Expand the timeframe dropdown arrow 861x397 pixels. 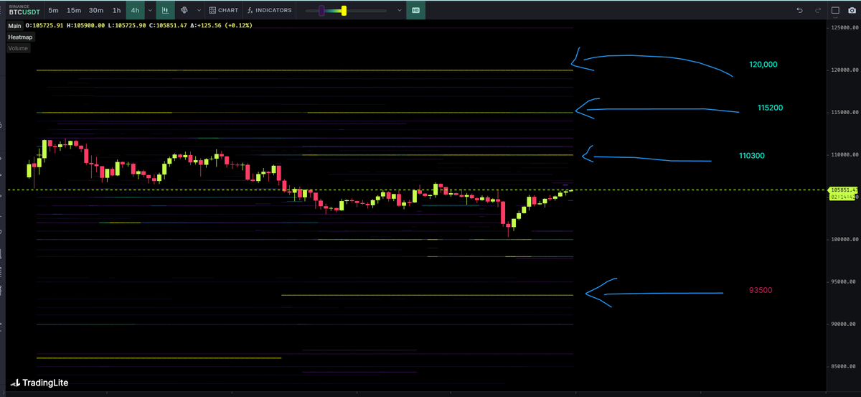[149, 10]
